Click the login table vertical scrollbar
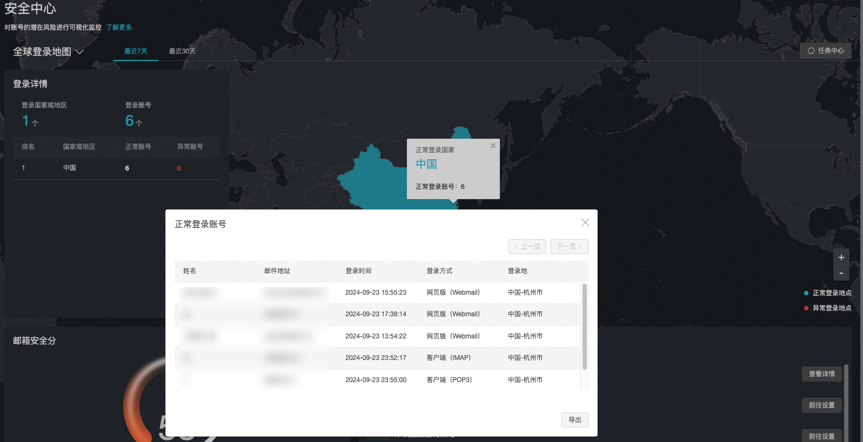The width and height of the screenshot is (863, 442). [584, 327]
